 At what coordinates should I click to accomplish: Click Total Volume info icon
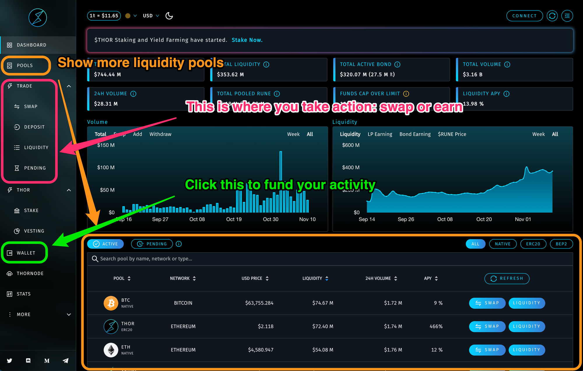click(507, 64)
